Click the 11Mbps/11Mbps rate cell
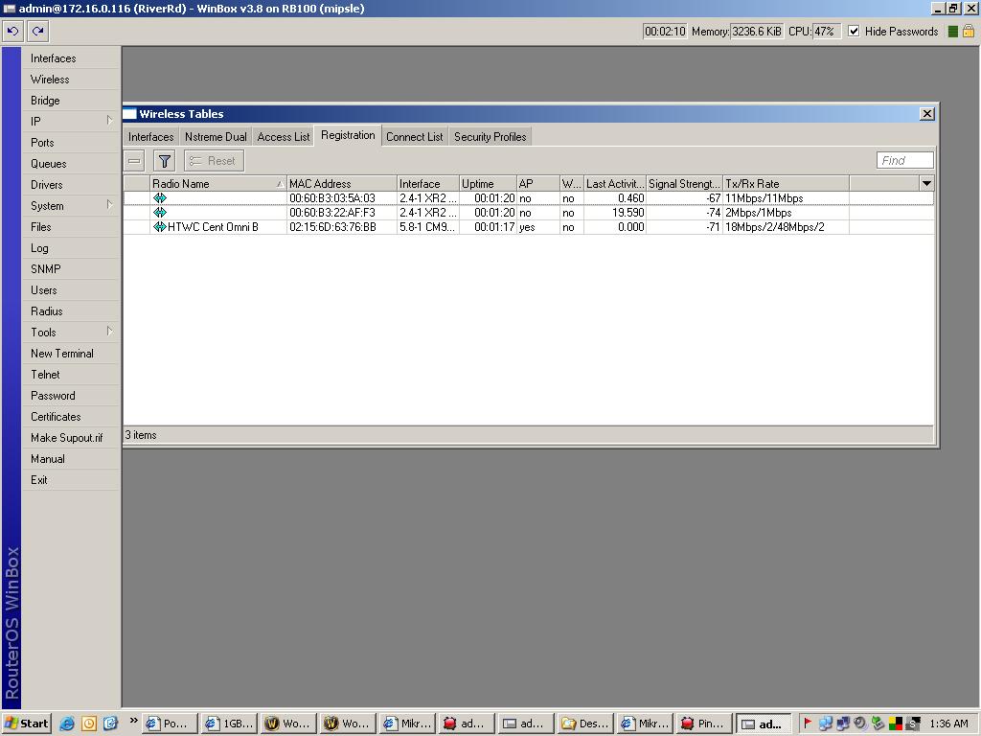Screen dimensions: 981x736 (786, 198)
